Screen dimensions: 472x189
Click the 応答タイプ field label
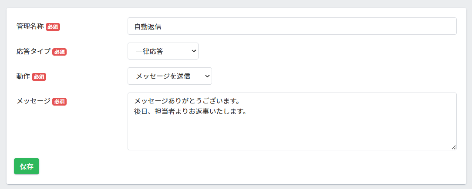[34, 51]
